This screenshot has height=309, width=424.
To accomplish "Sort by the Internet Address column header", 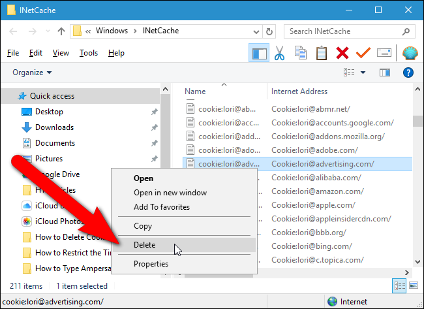I will click(x=299, y=91).
